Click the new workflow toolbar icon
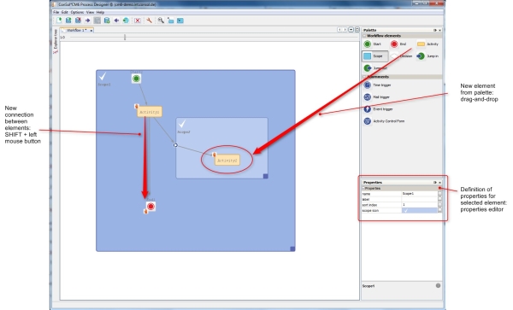This screenshot has height=310, width=513. coord(59,20)
